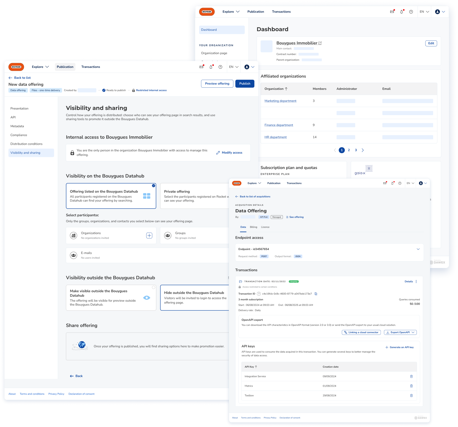Delete the Integration Service API key
This screenshot has width=458, height=427.
411,376
